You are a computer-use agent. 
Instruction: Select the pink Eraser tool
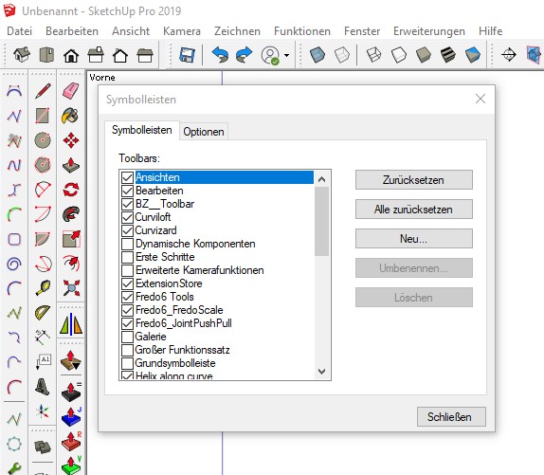coord(71,91)
